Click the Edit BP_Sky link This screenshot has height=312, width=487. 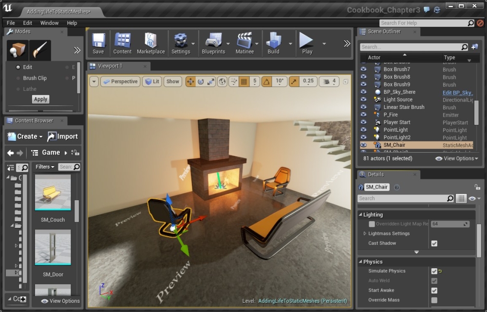point(457,93)
